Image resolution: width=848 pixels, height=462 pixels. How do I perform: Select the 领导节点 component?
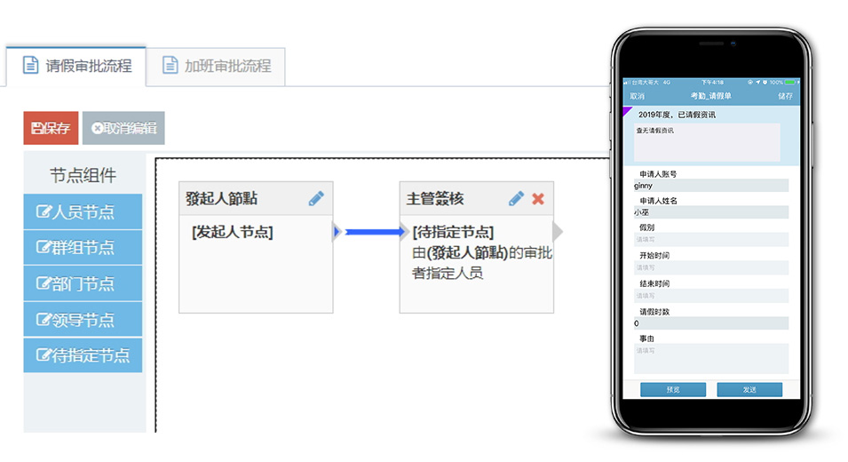[83, 320]
